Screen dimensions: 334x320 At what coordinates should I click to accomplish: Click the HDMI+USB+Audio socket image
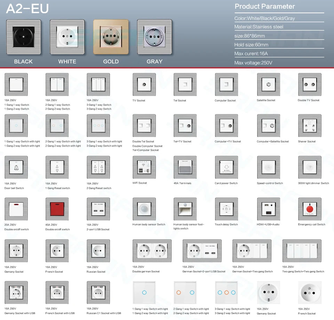tap(269, 209)
